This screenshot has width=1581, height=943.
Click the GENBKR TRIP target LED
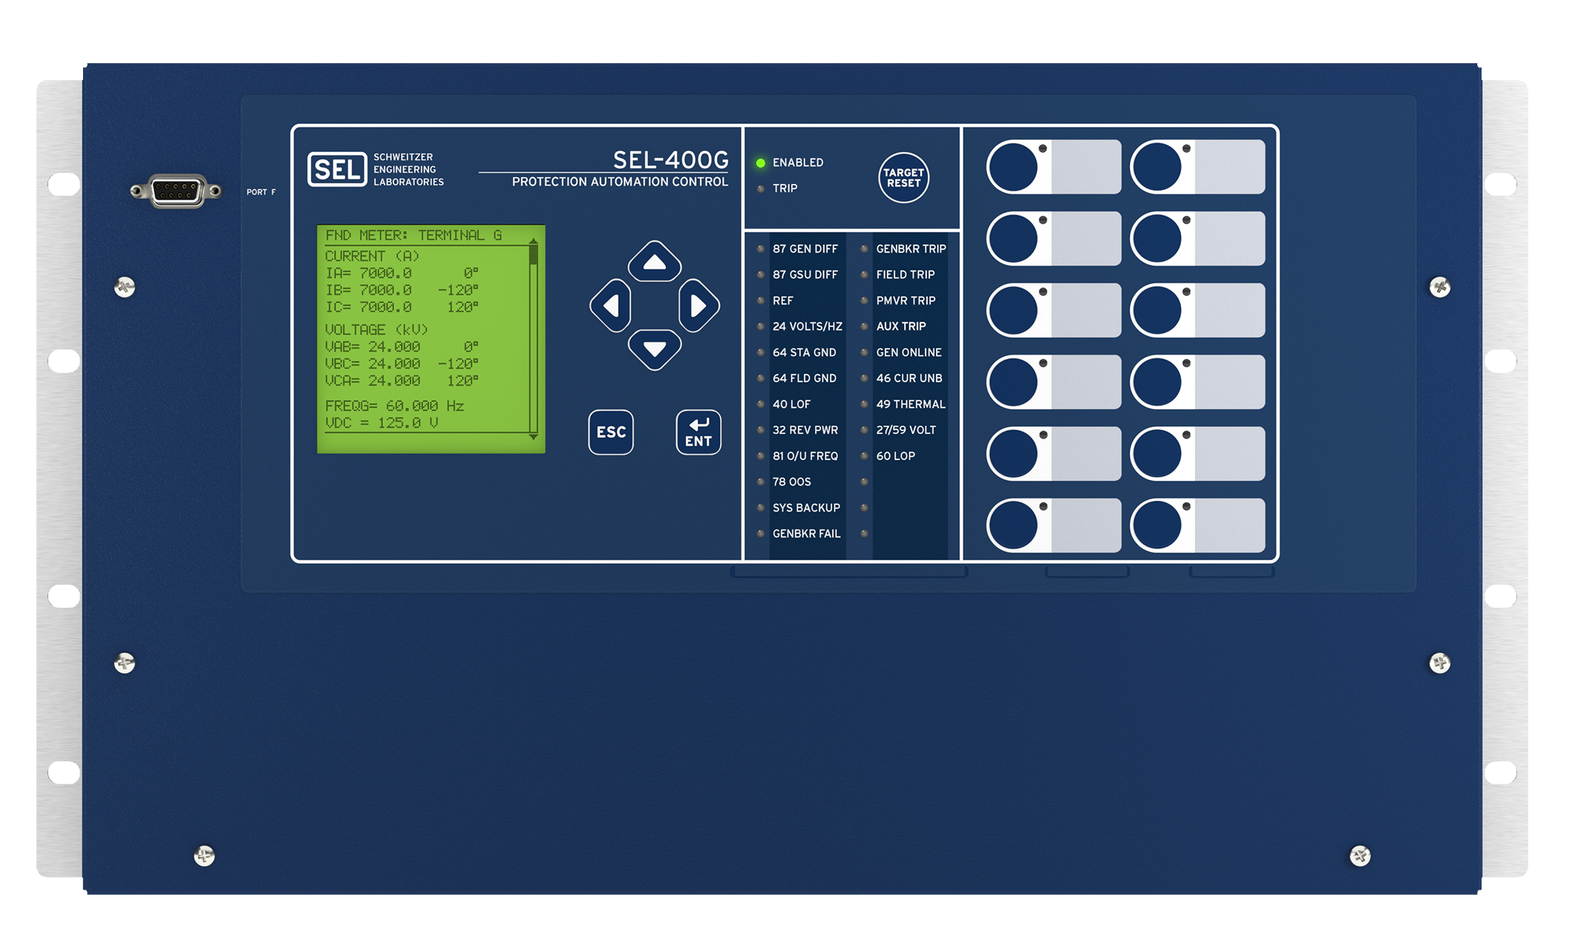point(865,249)
